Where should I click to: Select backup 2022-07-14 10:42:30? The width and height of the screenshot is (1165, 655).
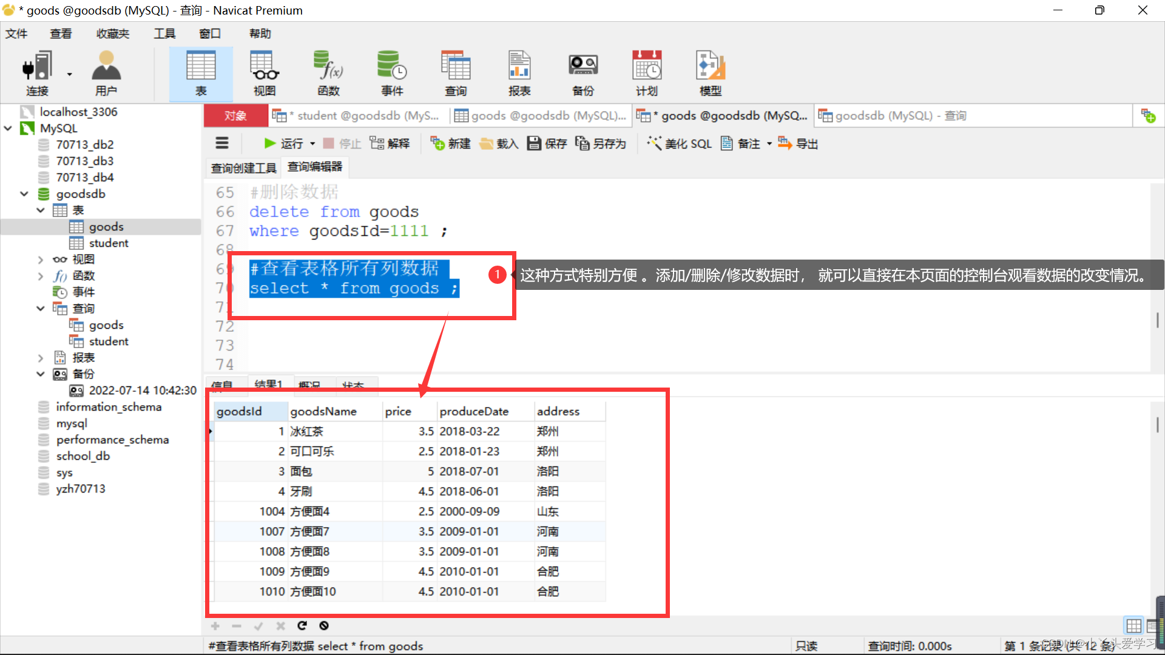pos(143,391)
